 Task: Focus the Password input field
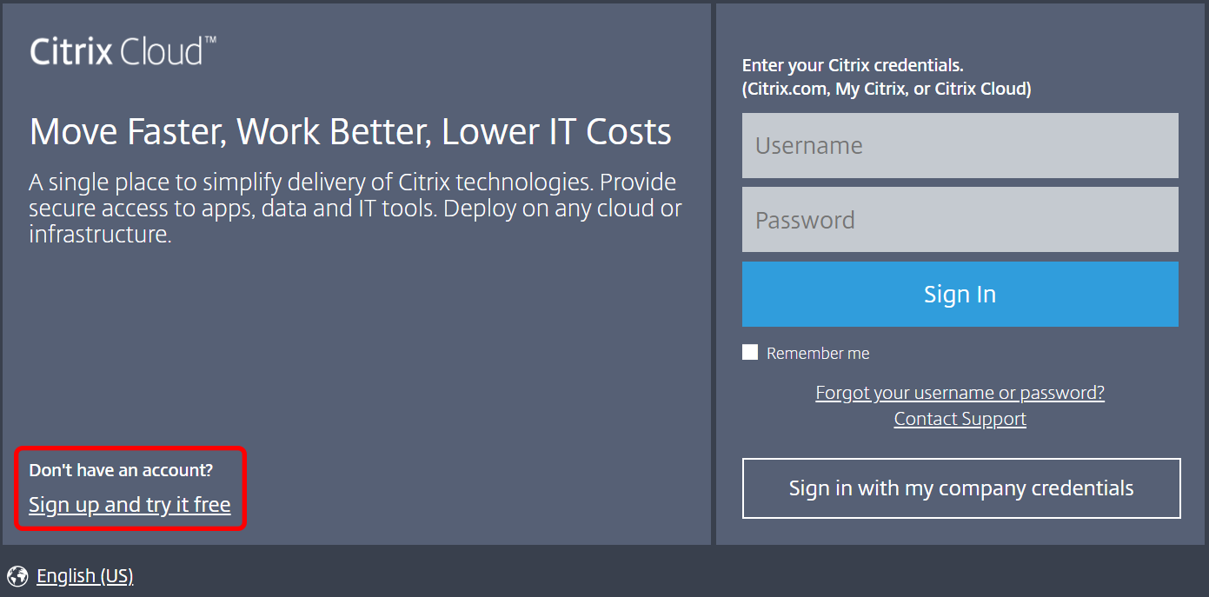[x=960, y=220]
